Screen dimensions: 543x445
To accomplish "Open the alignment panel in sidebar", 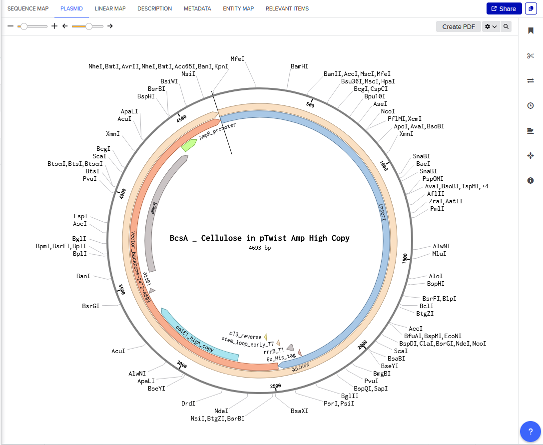I will coord(531,131).
